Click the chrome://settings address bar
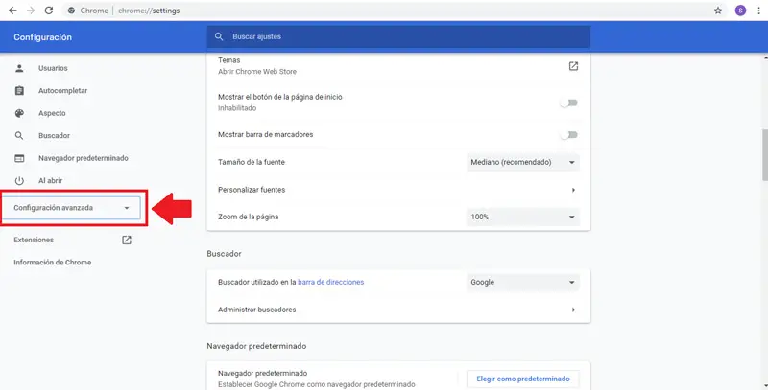The width and height of the screenshot is (768, 390). [x=149, y=11]
